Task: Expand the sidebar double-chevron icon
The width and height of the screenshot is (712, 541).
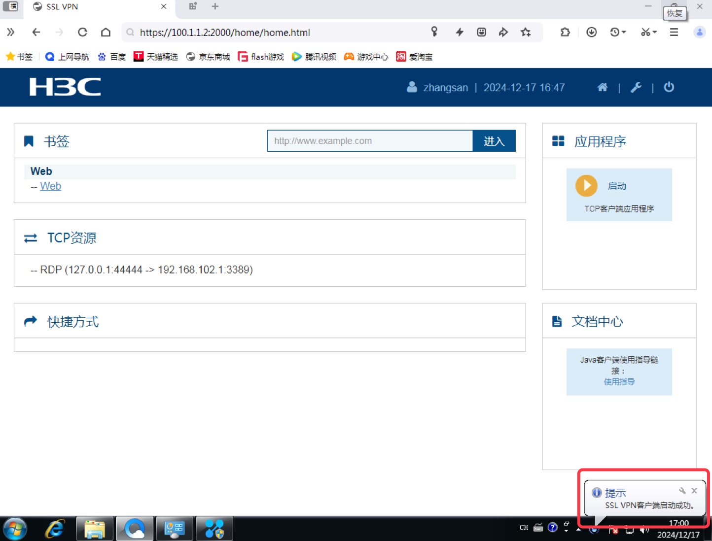Action: tap(10, 32)
